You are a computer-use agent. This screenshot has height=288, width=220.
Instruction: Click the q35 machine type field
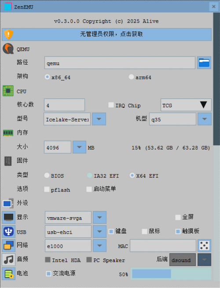click(172, 119)
